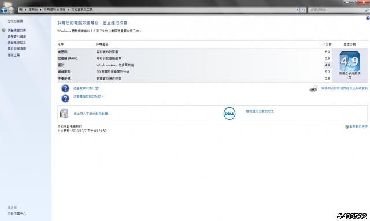Click the 圖形 row label
The image size is (370, 221).
(x=61, y=65)
